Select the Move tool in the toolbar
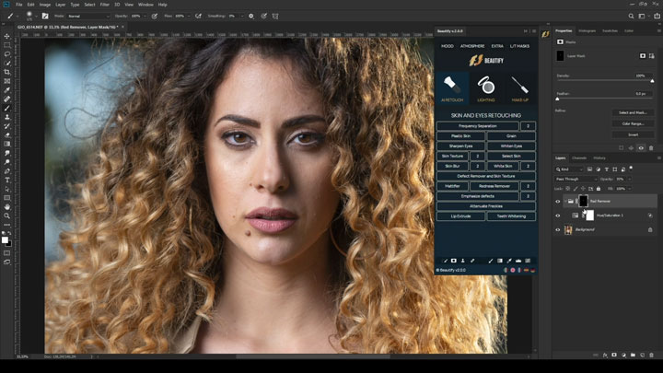 6,36
